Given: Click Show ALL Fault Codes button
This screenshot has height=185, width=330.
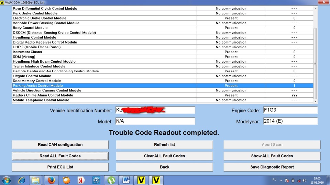Looking at the screenshot, I should [x=272, y=156].
